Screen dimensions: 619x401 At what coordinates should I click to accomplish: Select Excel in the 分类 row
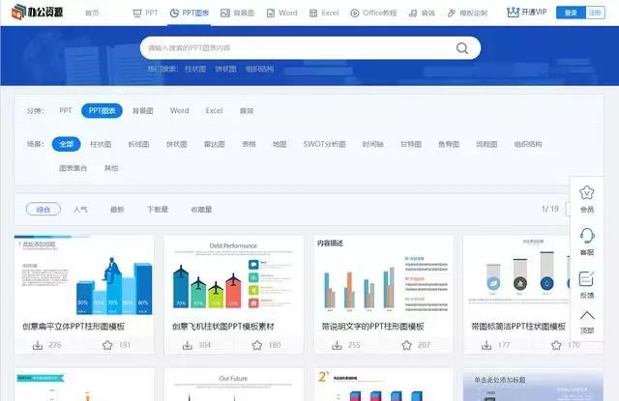pyautogui.click(x=214, y=111)
